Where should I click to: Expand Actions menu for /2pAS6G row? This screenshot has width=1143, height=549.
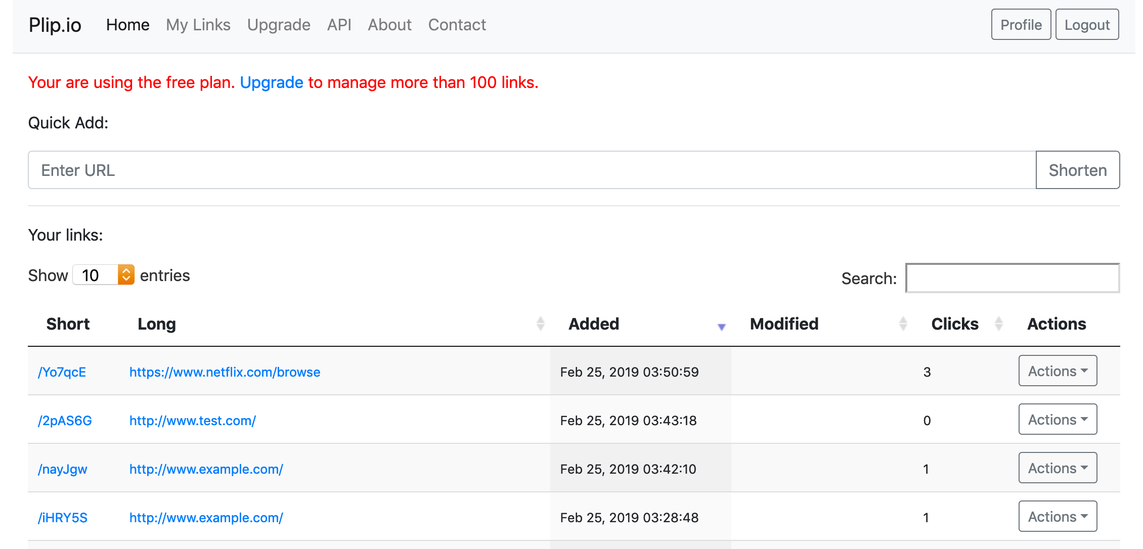point(1058,420)
